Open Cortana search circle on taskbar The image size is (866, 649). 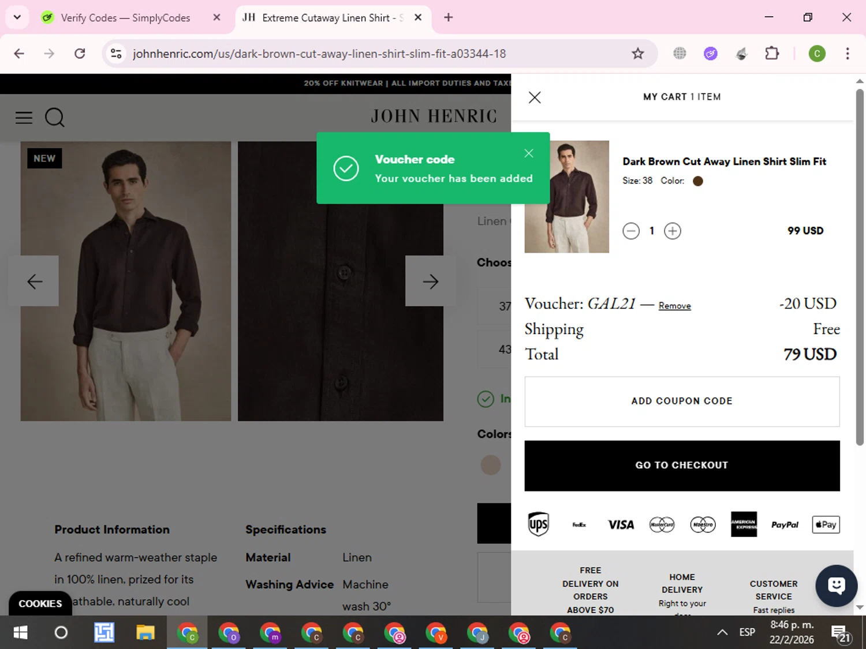coord(61,633)
